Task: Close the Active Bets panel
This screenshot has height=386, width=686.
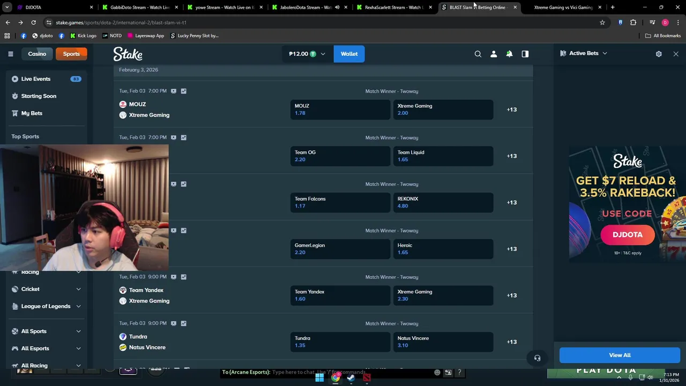Action: click(x=676, y=54)
